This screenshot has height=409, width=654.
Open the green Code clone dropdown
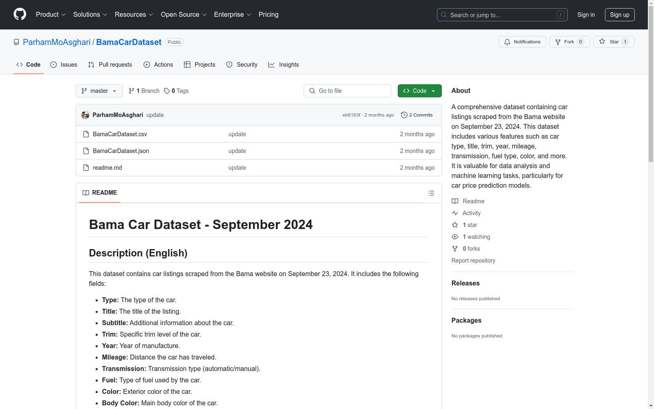pos(419,91)
